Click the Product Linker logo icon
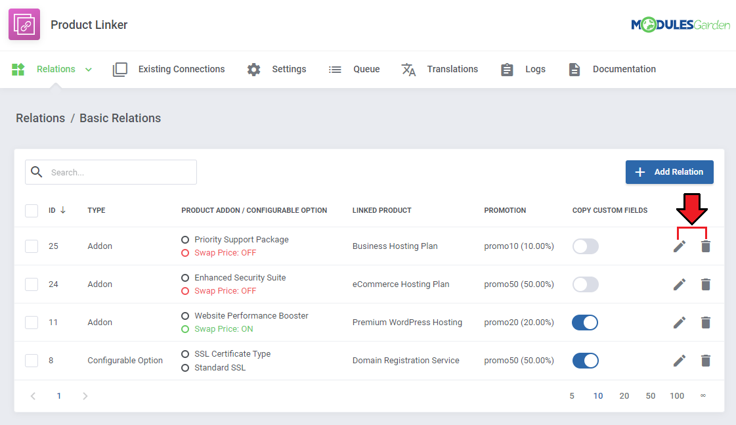Screen dimensions: 736x425 click(x=24, y=24)
